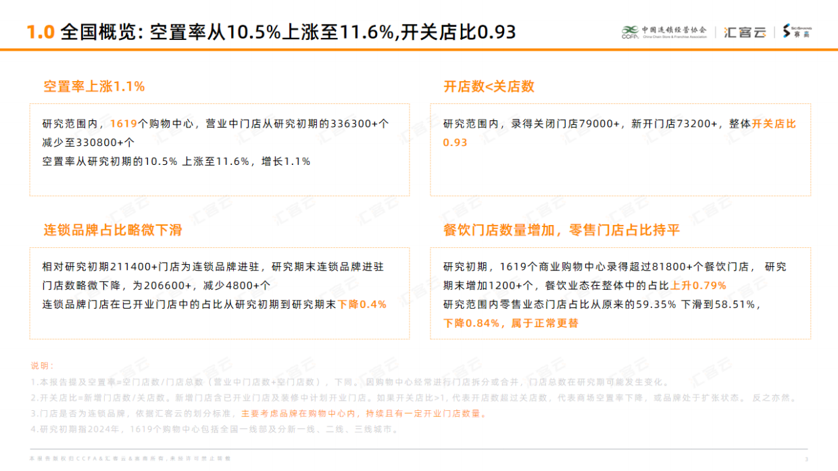838x471 pixels.
Task: Click note 4 starting '研究初期指2024年'
Action: point(214,429)
